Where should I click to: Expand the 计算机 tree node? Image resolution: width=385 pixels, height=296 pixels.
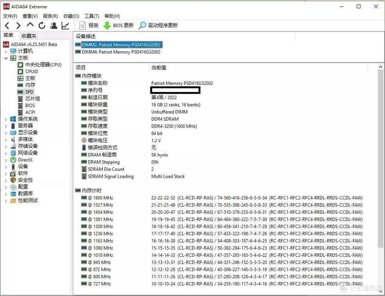pyautogui.click(x=6, y=52)
